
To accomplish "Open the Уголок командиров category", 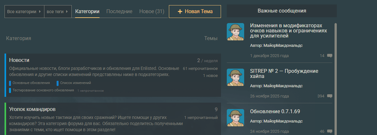I will pyautogui.click(x=32, y=109).
